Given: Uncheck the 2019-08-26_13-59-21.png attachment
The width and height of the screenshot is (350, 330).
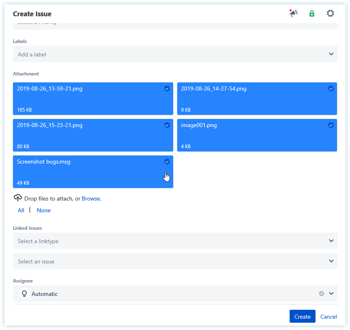Looking at the screenshot, I should (x=167, y=88).
